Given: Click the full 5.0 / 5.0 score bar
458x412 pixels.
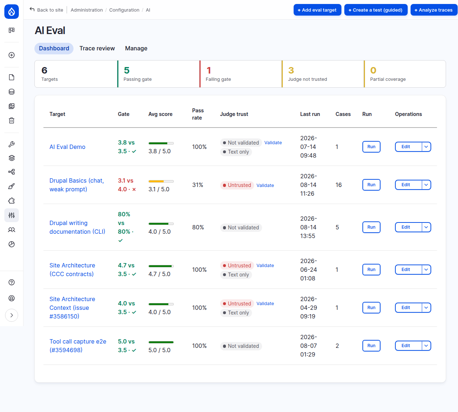Looking at the screenshot, I should coord(161,342).
